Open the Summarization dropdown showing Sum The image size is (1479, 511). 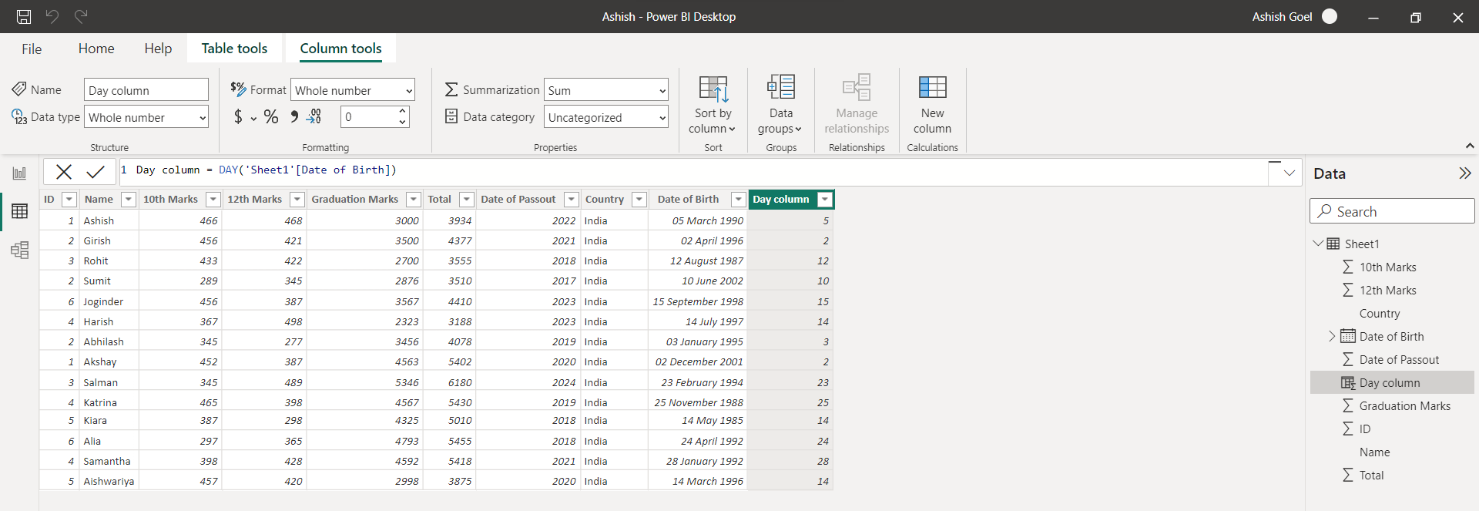605,90
